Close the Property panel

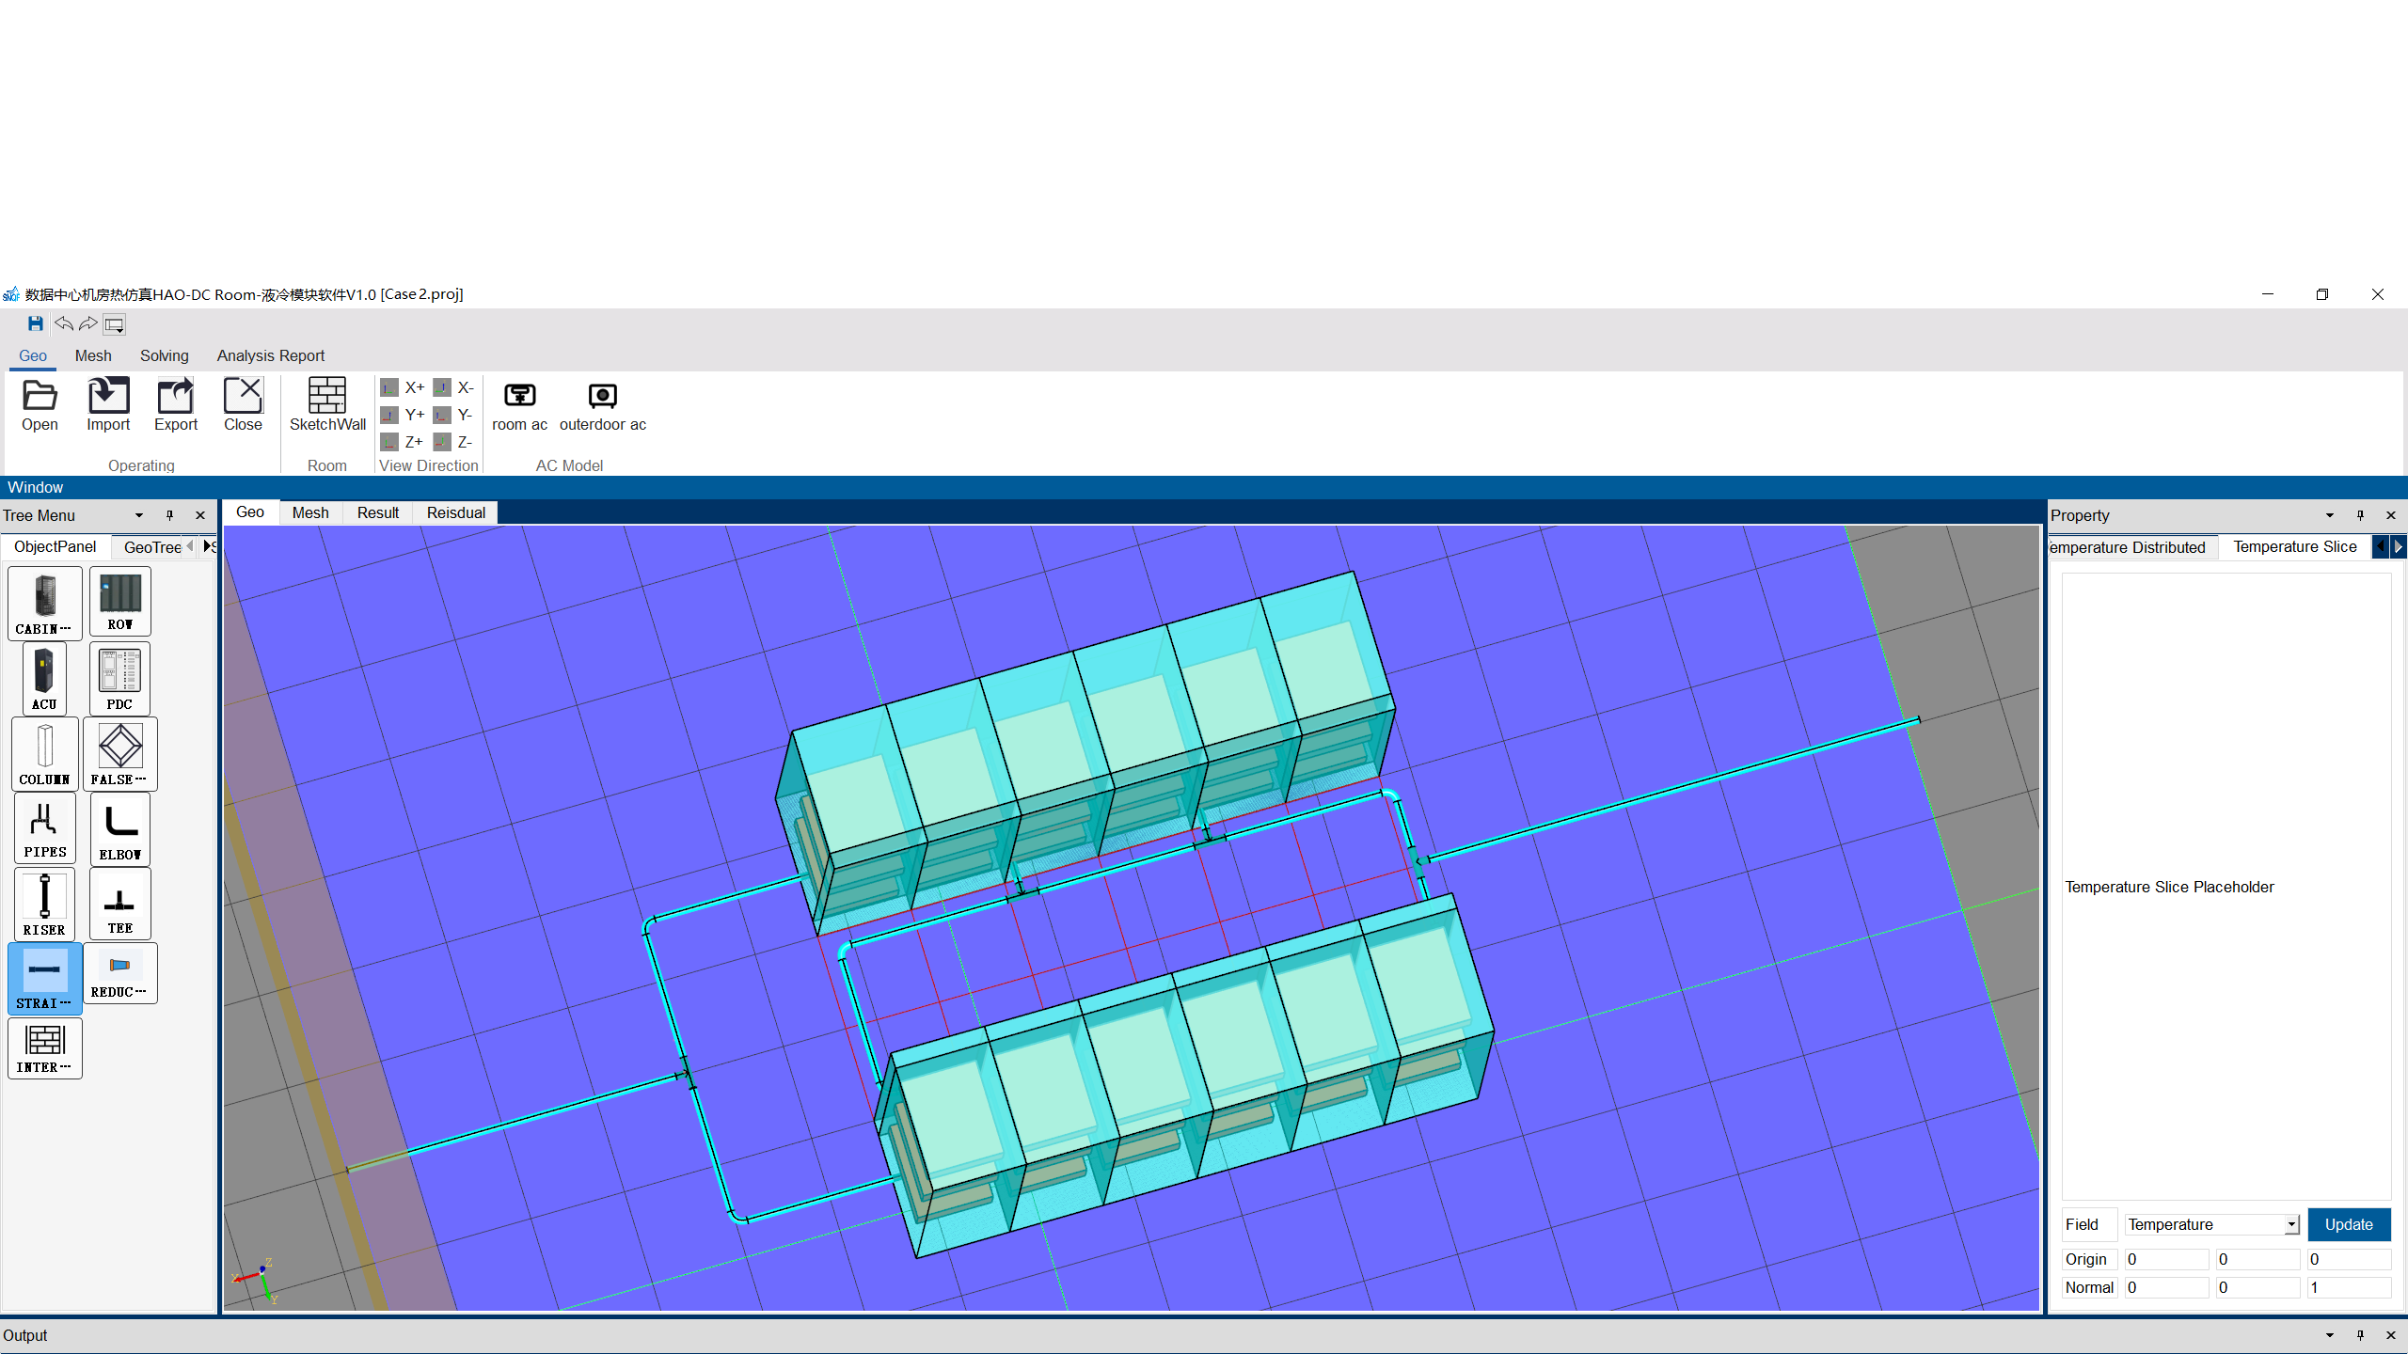[x=2391, y=515]
